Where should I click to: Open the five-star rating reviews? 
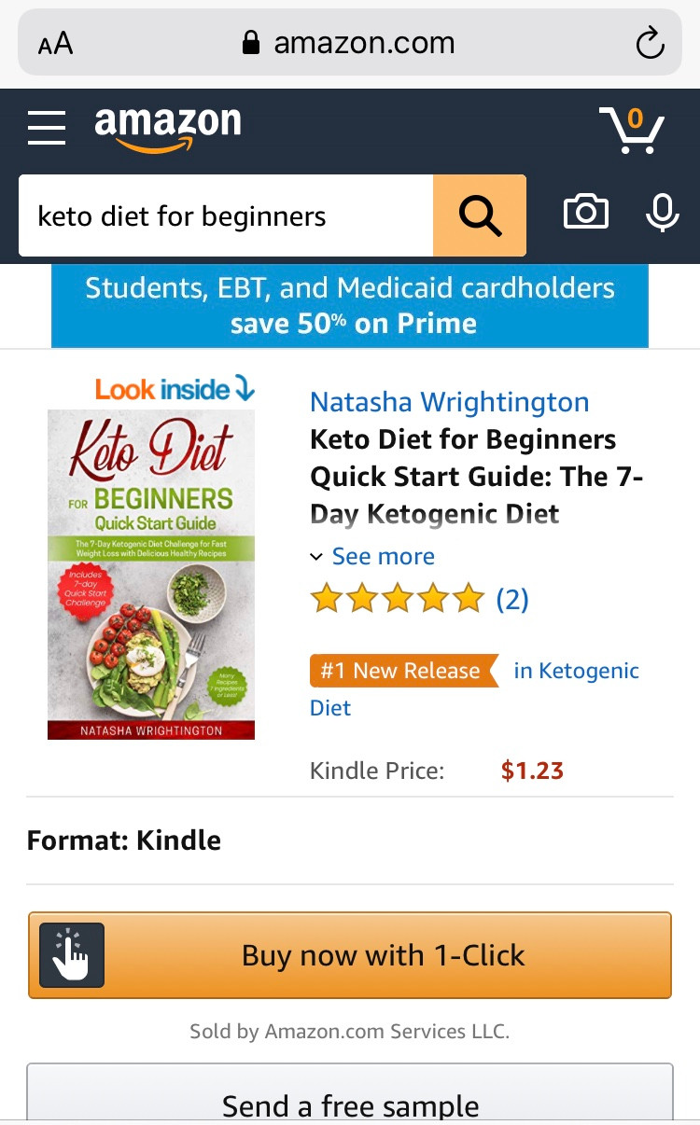(398, 598)
